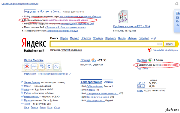Image resolution: width=180 pixels, height=113 pixels.
Task: Click the icon next to Яндекс.Браузер link
Action: point(22,82)
